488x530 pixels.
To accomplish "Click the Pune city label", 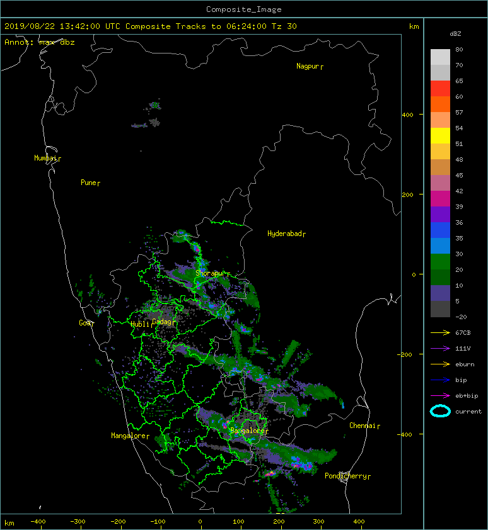I will 88,183.
